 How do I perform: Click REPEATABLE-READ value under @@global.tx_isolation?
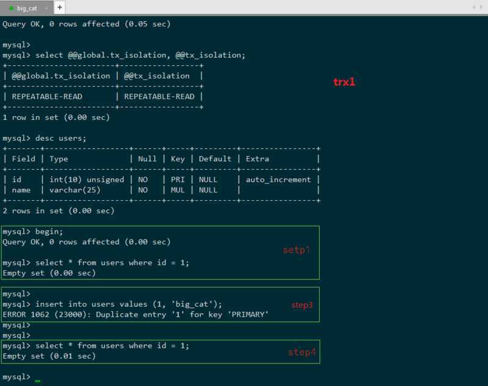[x=47, y=97]
